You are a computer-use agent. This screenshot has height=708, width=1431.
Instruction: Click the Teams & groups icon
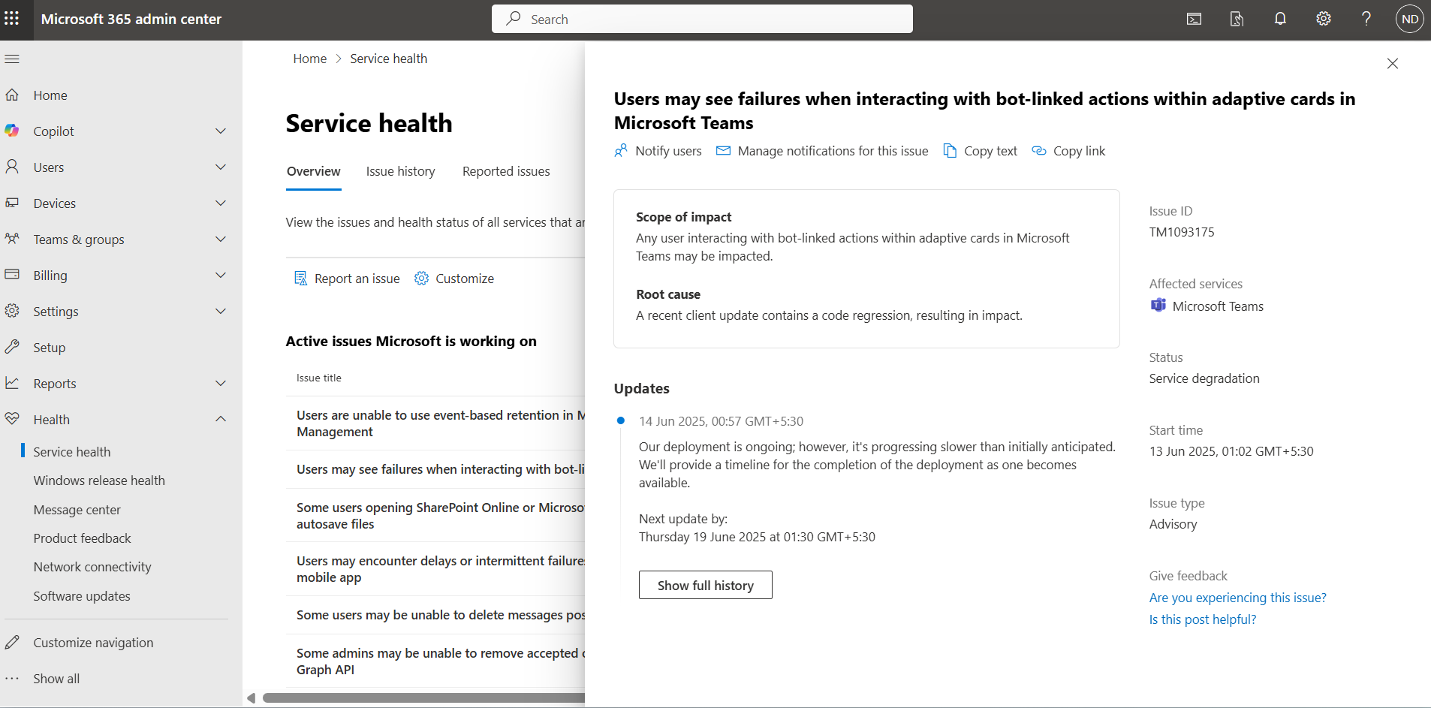[12, 239]
